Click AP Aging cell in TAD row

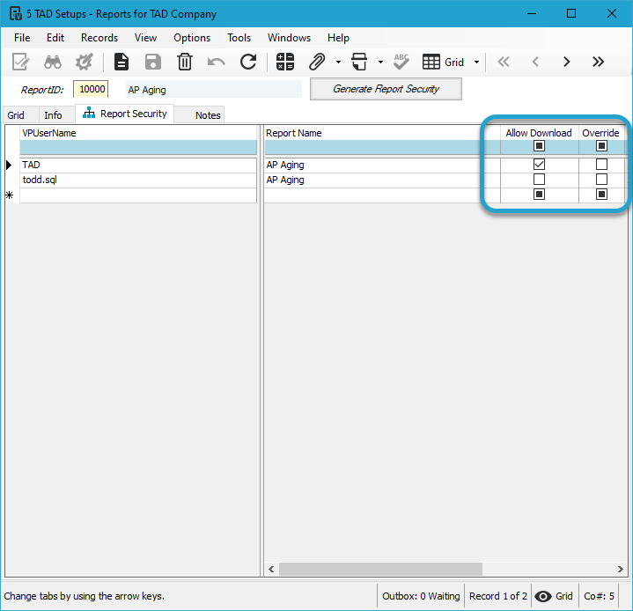[x=382, y=165]
